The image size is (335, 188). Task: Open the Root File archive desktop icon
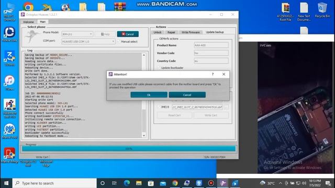point(285,11)
